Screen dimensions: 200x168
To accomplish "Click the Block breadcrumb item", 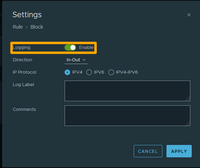I will (x=37, y=27).
